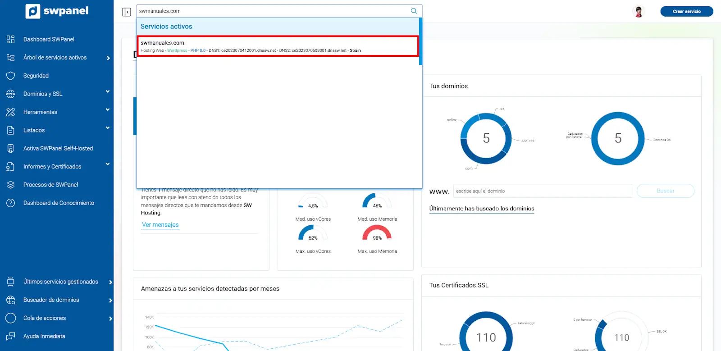
Task: Expand Listados chevron
Action: point(108,128)
